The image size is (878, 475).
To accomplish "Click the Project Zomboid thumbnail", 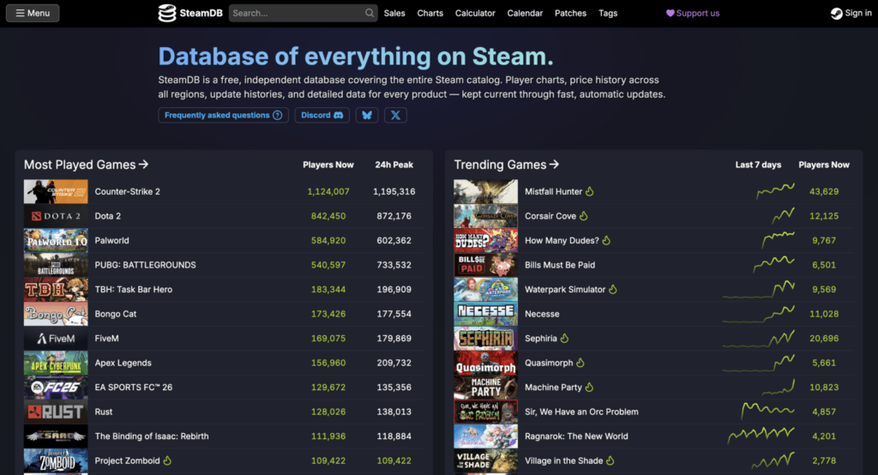I will 56,460.
